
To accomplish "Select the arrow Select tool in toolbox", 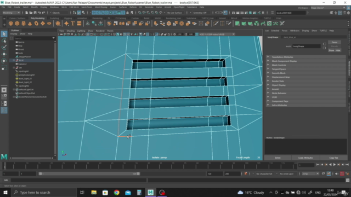I will (x=4, y=34).
